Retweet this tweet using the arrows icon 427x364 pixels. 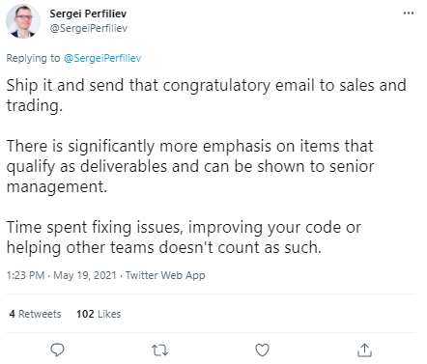tap(159, 350)
